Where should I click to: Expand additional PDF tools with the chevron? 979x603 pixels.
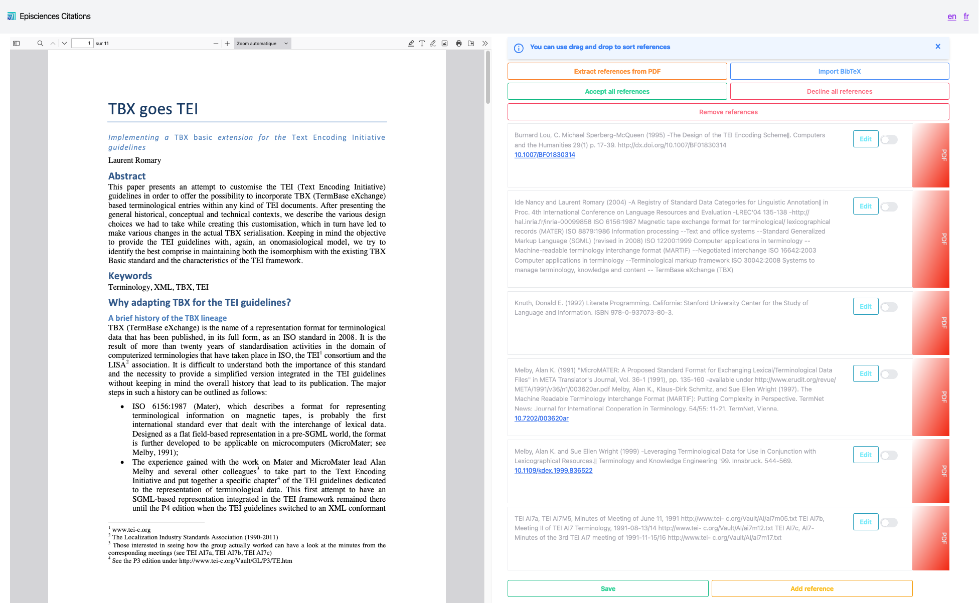point(484,43)
